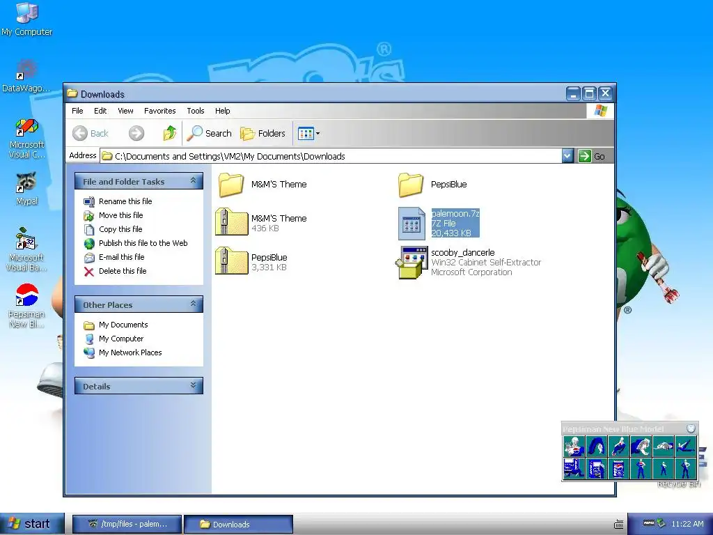Click the 11:22 AM clock
Viewport: 713px width, 535px height.
(687, 524)
